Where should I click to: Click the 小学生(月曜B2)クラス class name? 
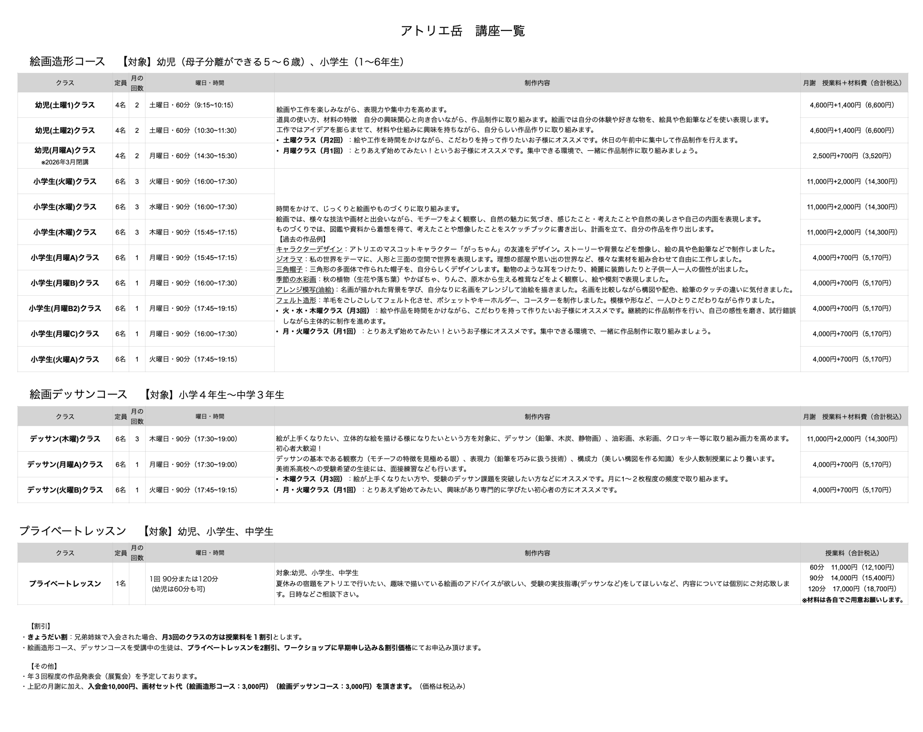pyautogui.click(x=65, y=308)
